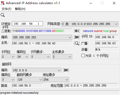Screen dimensions: 120x95
Task: Click the binary representation field
Action: coord(42,31)
